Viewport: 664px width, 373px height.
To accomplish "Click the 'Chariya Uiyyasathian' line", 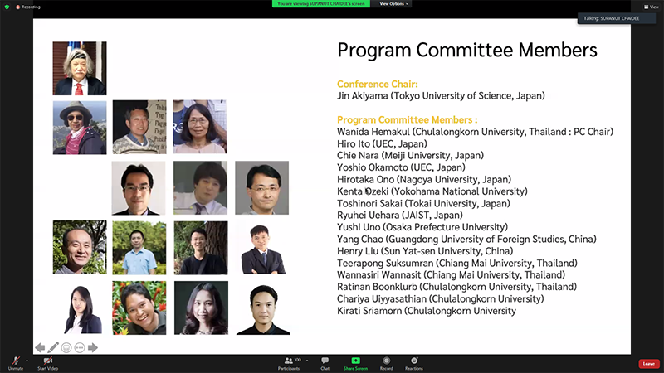I will tap(441, 299).
